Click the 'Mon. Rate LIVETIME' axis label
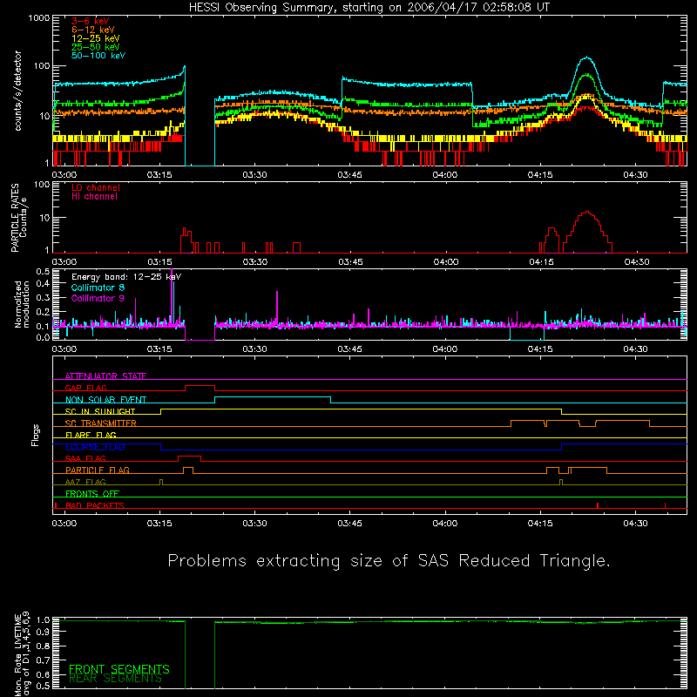 click(x=17, y=654)
